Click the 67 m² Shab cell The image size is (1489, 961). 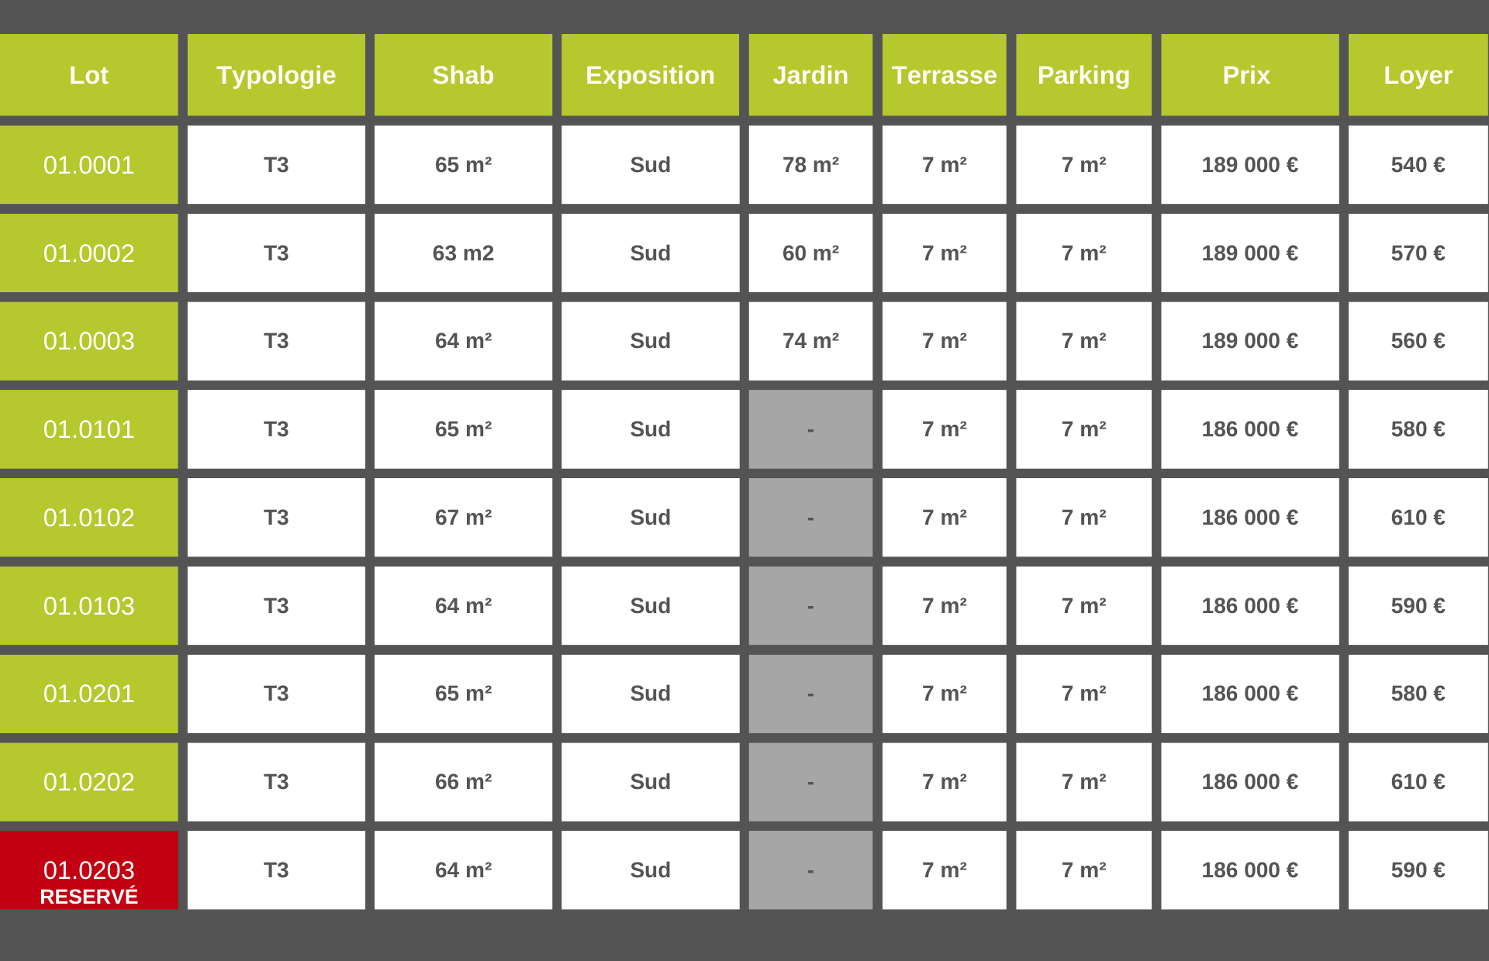tap(463, 518)
